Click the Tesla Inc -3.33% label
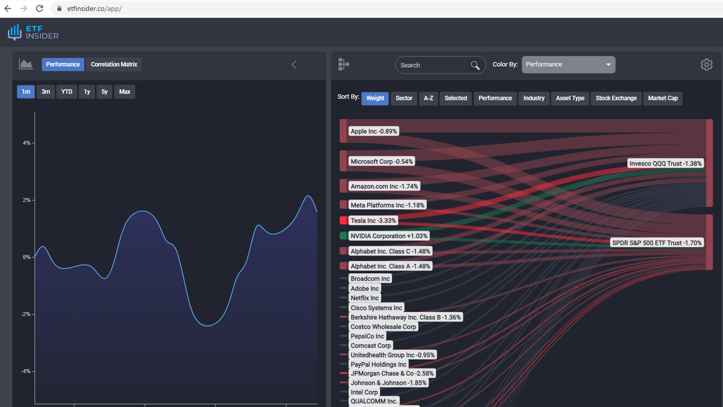723x407 pixels. 373,221
